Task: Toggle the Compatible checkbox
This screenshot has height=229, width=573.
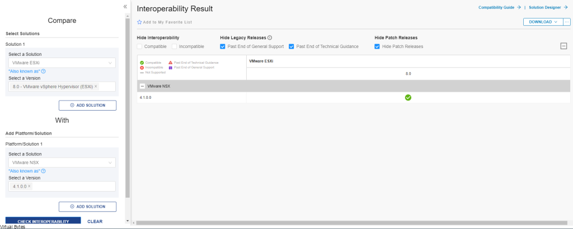Action: (x=139, y=46)
